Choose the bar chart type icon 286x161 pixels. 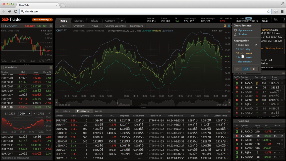[254, 69]
